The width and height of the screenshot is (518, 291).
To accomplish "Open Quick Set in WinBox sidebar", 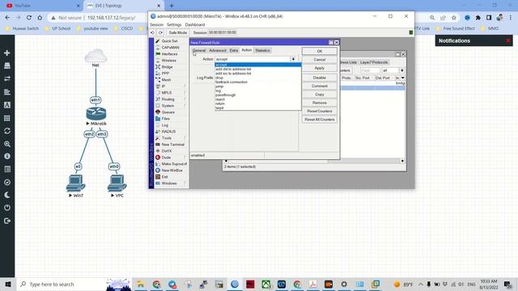I will click(169, 41).
